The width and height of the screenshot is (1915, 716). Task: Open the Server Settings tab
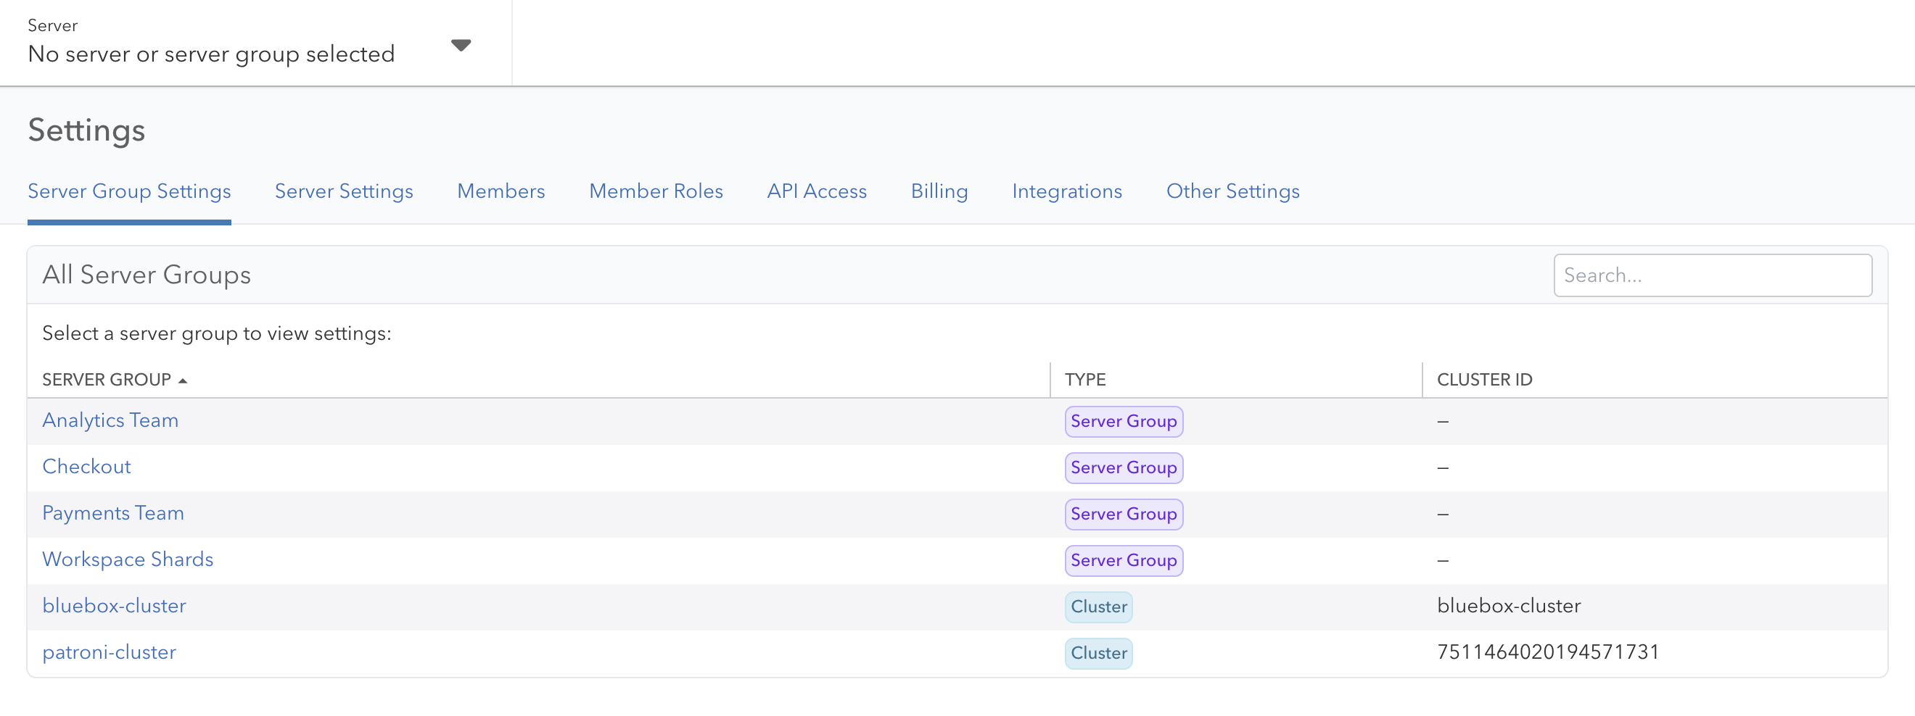[343, 191]
